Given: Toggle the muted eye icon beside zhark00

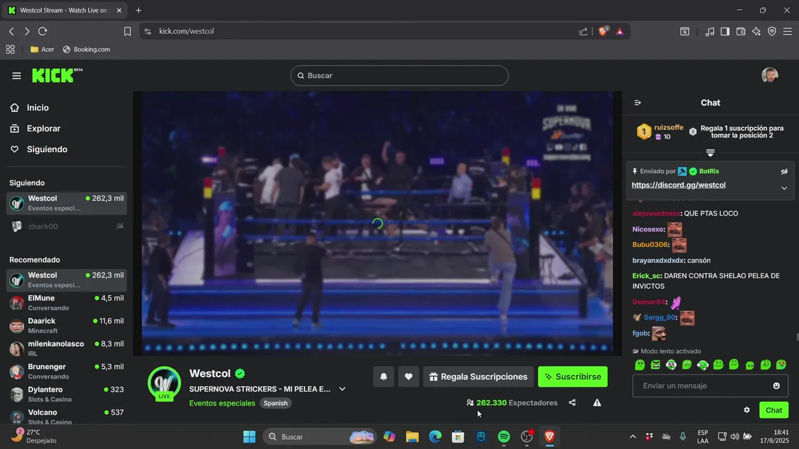Looking at the screenshot, I should (x=120, y=226).
